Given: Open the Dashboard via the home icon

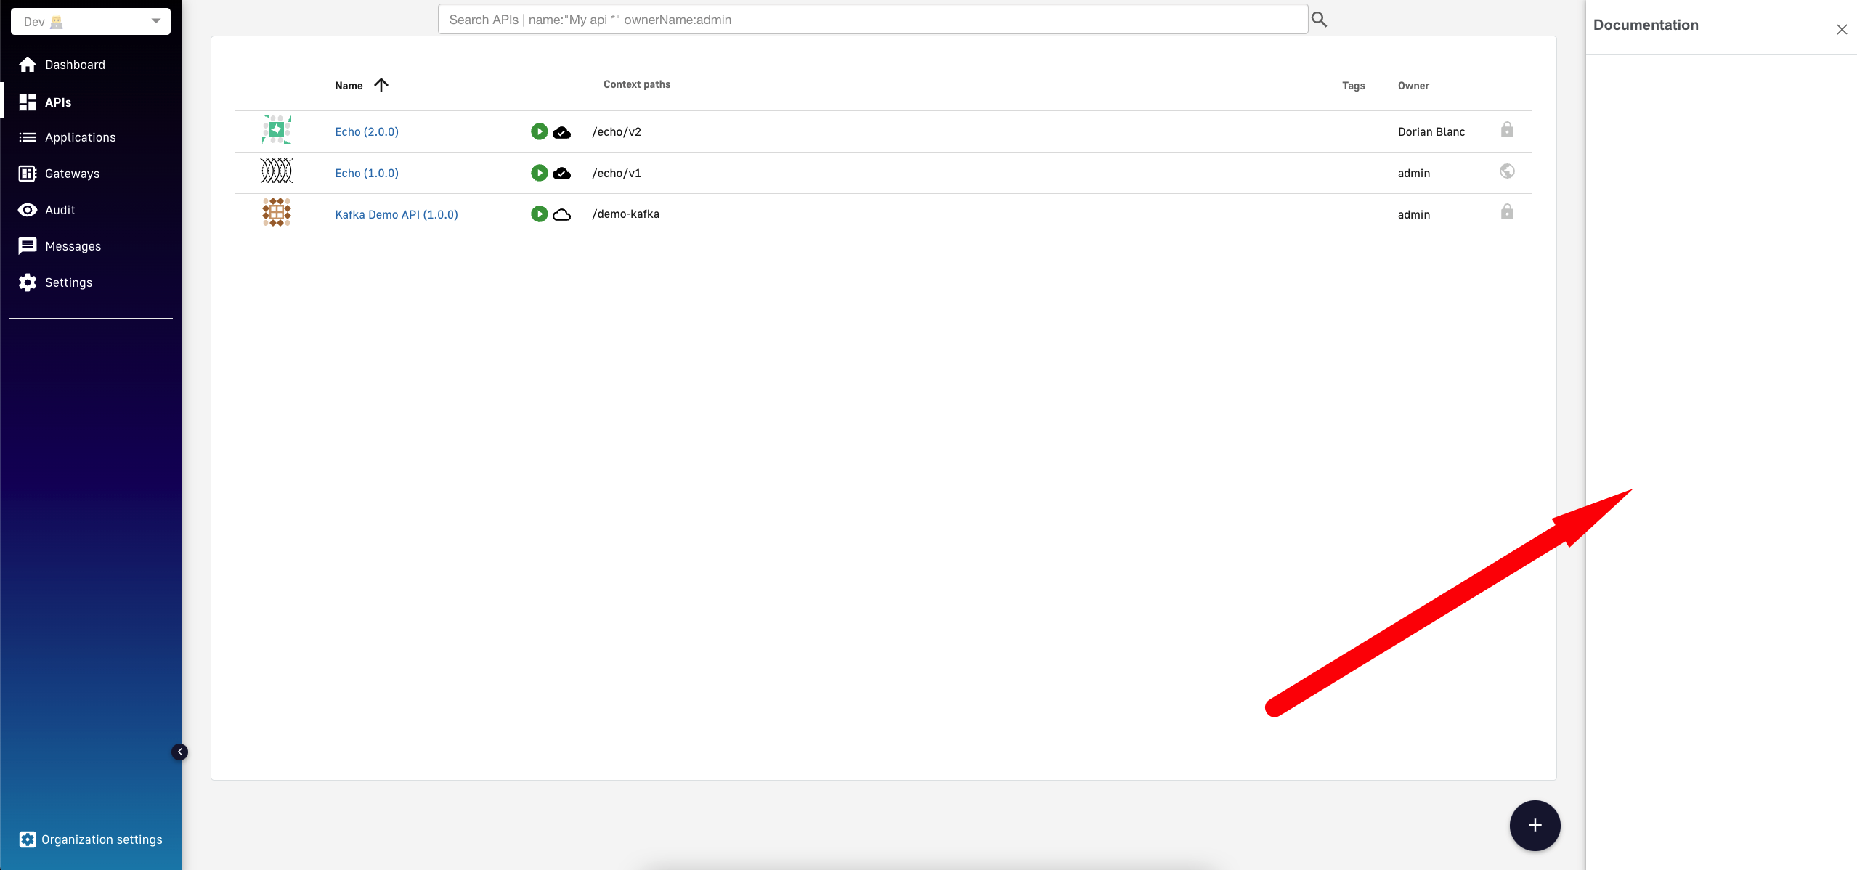Looking at the screenshot, I should point(27,65).
